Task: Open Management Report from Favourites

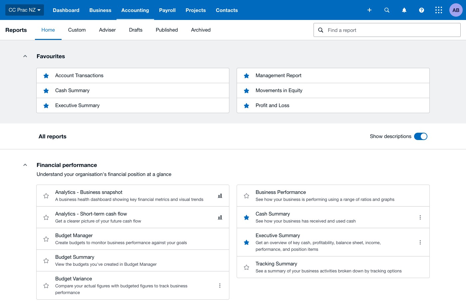Action: (333, 76)
